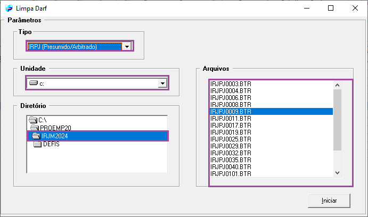Select file IRJPJ0008.BTR
This screenshot has width=368, height=217.
click(x=271, y=105)
